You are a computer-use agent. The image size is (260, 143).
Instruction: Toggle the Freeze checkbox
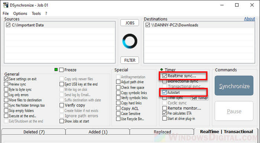(x=61, y=70)
